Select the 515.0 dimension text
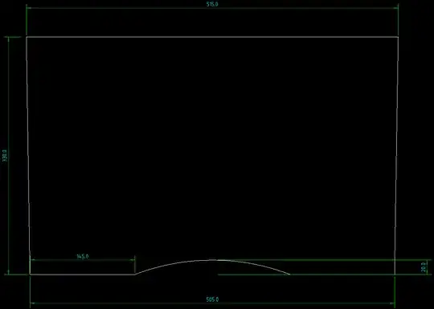 [212, 5]
